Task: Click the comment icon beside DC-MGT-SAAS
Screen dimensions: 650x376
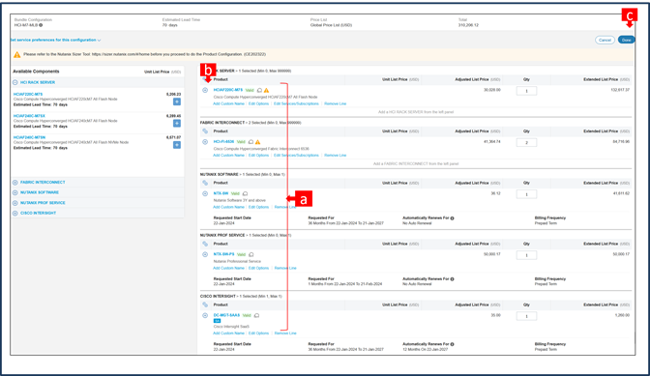Action: [256, 315]
